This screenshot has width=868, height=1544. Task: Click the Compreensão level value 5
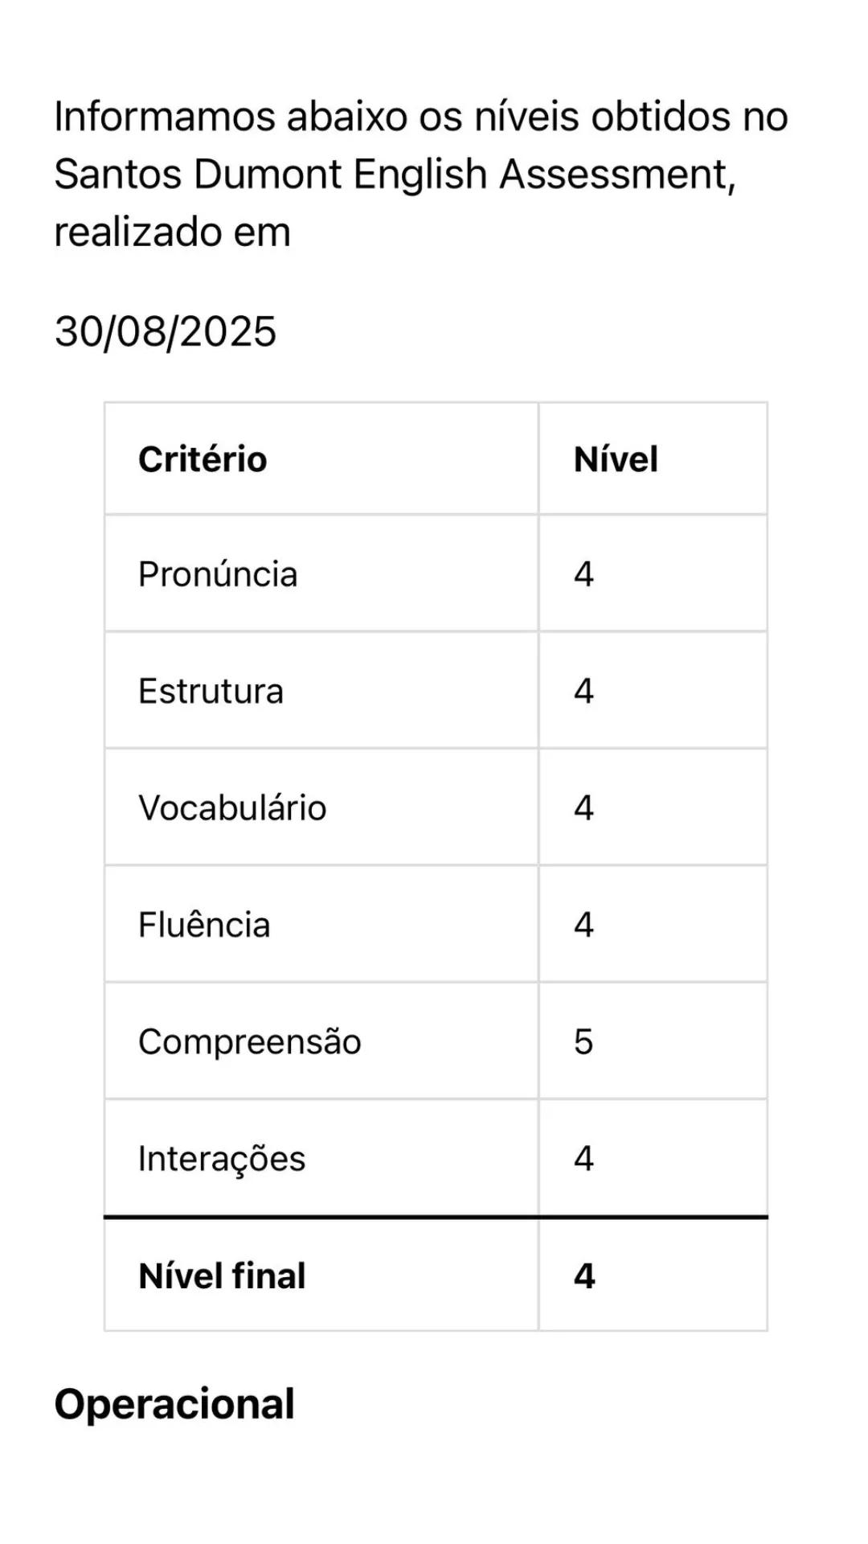pos(583,1041)
